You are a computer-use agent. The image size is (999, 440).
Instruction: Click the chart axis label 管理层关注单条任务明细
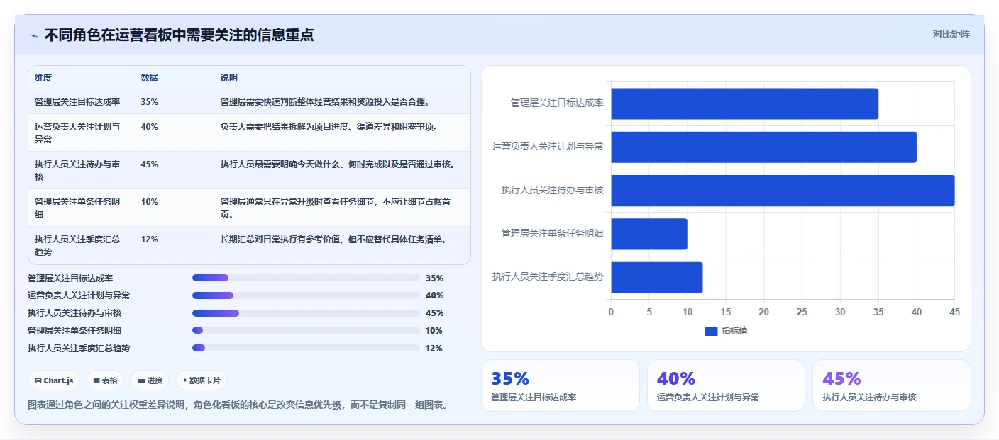click(x=552, y=234)
